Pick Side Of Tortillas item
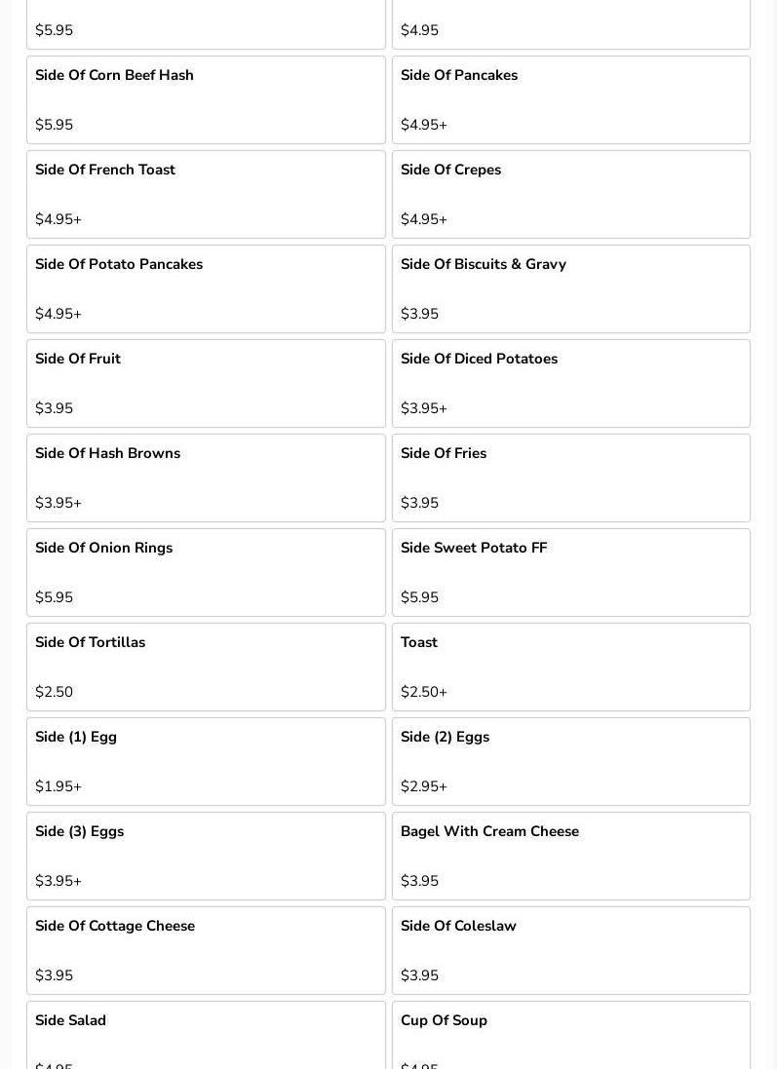This screenshot has height=1069, width=777. pos(206,667)
